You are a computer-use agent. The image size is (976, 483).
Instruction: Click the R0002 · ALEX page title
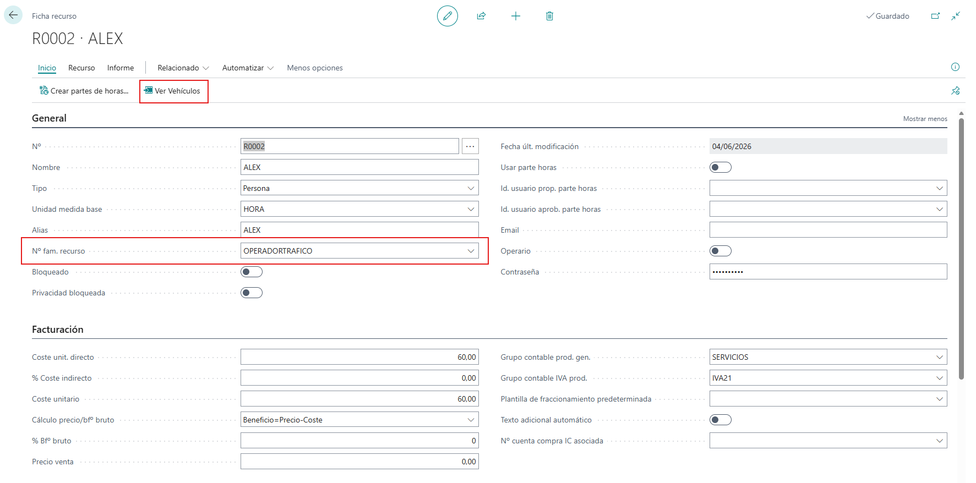(x=78, y=39)
